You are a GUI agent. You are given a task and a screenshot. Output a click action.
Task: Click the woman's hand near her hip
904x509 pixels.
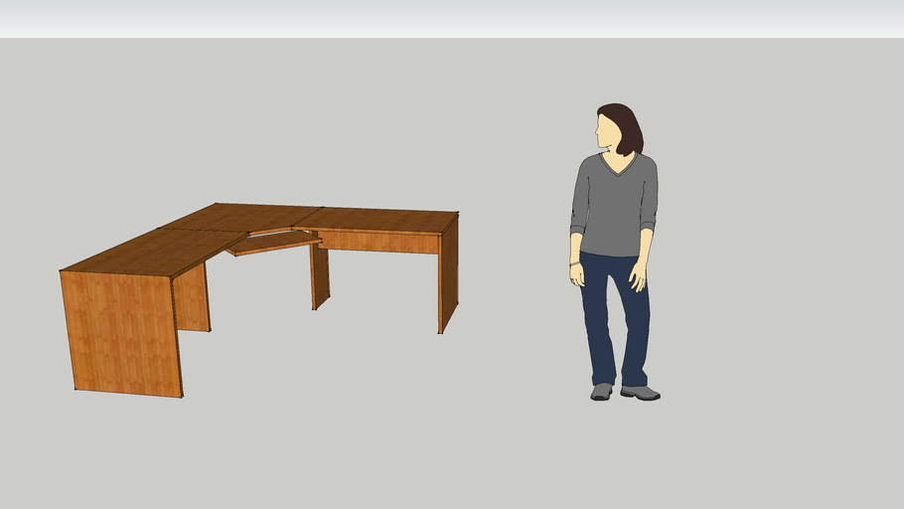click(x=637, y=275)
